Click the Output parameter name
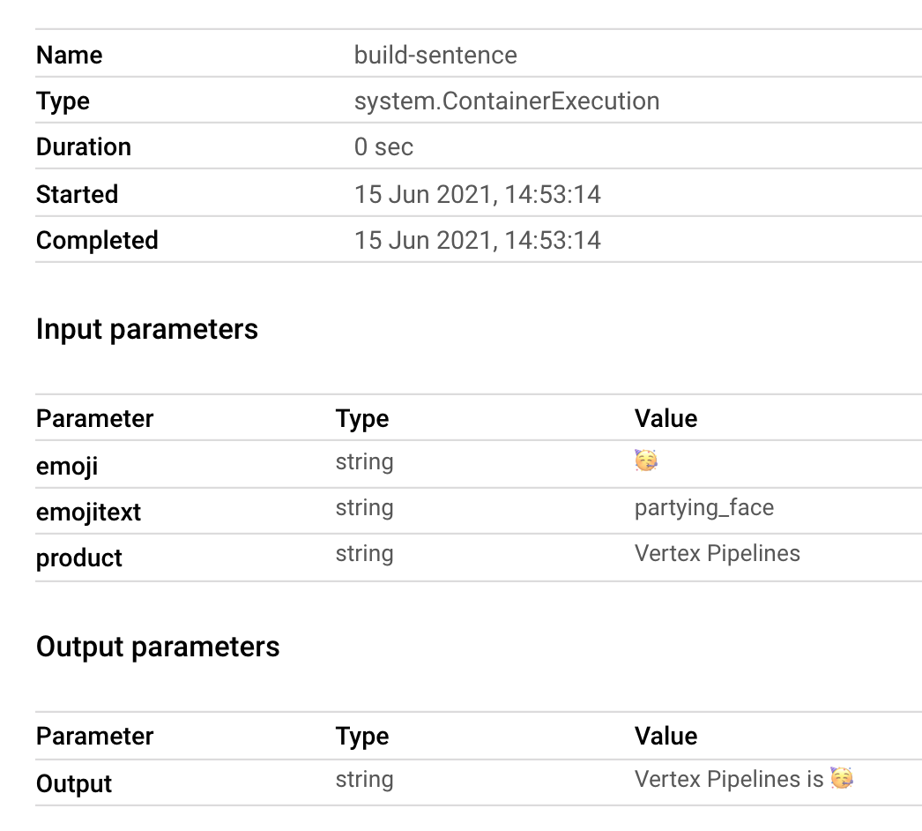Viewport: 922px width, 831px height. pos(74,783)
